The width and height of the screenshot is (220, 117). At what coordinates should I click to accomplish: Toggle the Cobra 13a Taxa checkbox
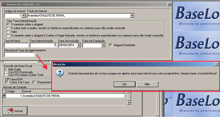[6, 82]
